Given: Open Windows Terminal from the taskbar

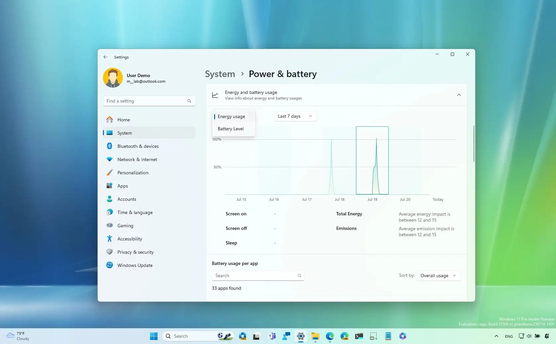Looking at the screenshot, I should click(359, 336).
